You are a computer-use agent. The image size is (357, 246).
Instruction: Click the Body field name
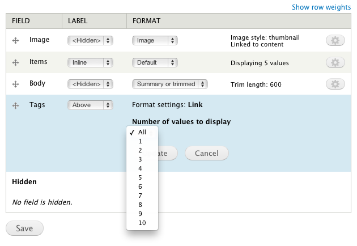click(37, 83)
